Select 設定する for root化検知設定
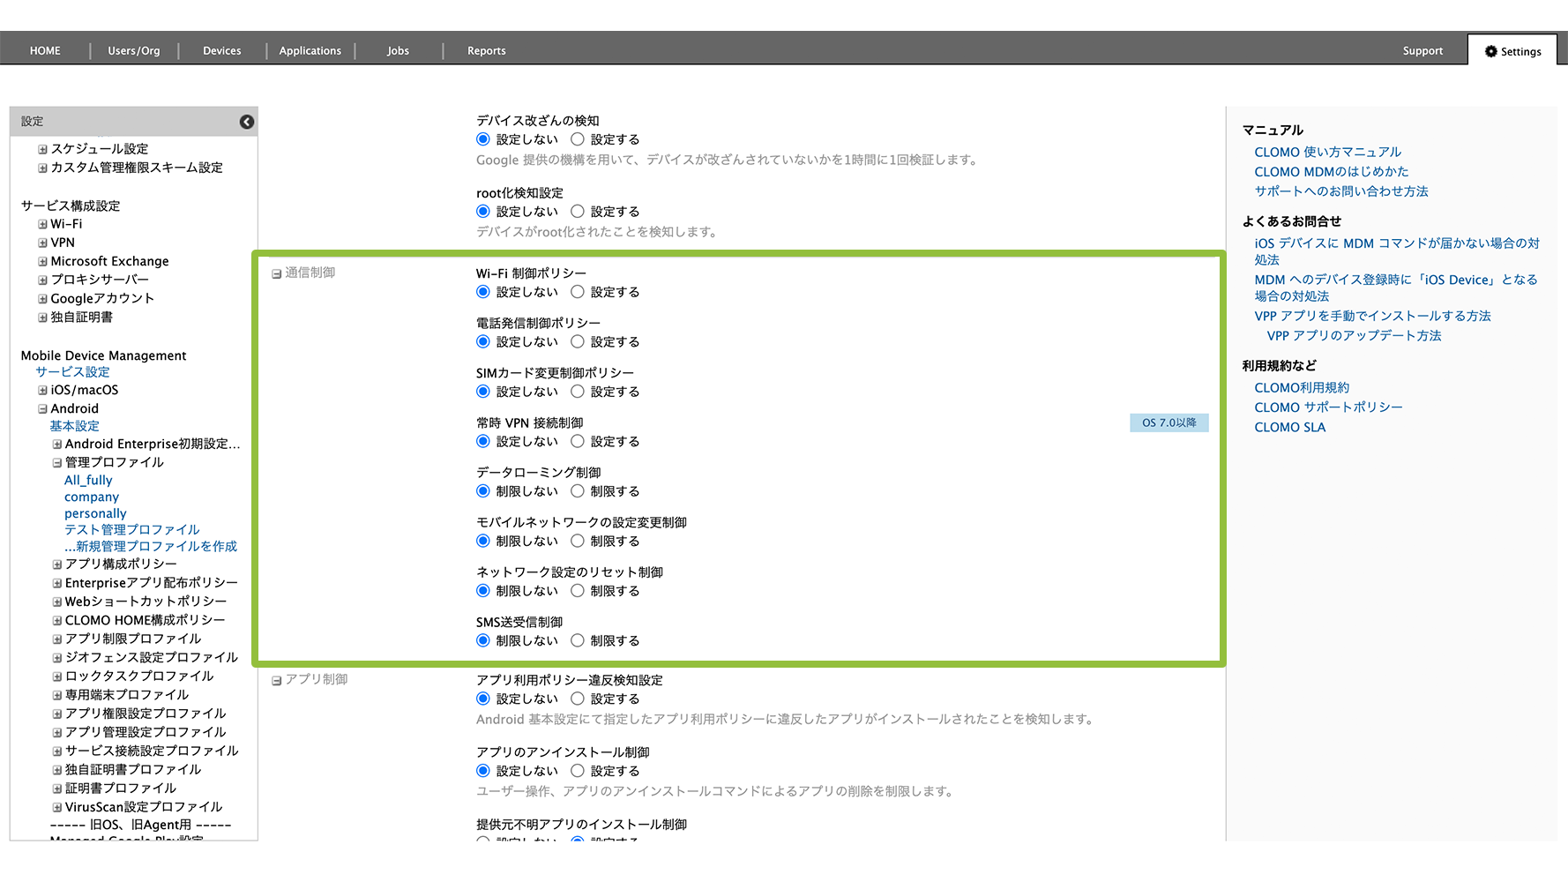This screenshot has width=1568, height=882. pos(578,212)
